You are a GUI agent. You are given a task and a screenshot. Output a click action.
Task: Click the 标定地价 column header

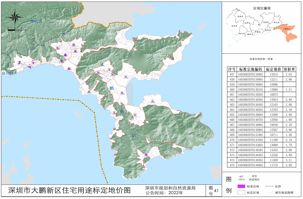[274, 69]
